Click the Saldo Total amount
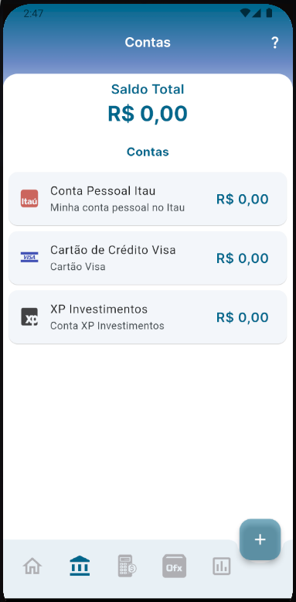This screenshot has width=296, height=602. 148,114
